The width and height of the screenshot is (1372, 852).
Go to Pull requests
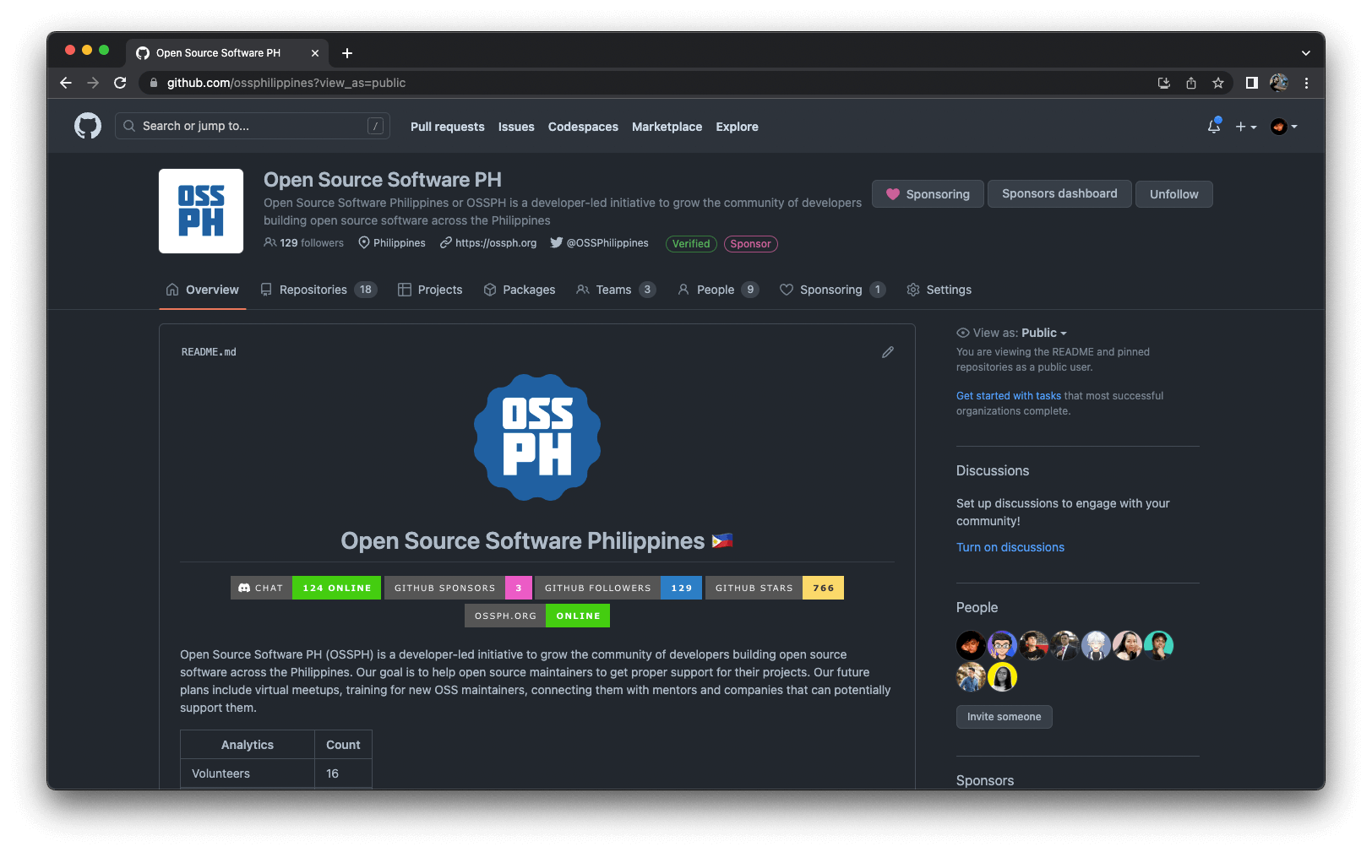(x=448, y=127)
